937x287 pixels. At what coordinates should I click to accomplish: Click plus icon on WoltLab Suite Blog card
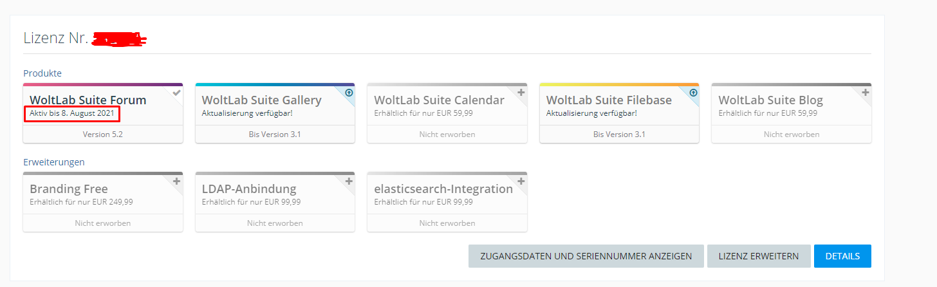(x=866, y=92)
